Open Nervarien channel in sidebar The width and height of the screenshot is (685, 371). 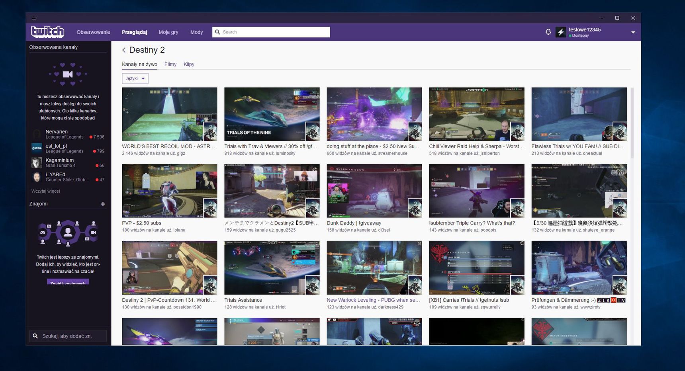tap(68, 134)
